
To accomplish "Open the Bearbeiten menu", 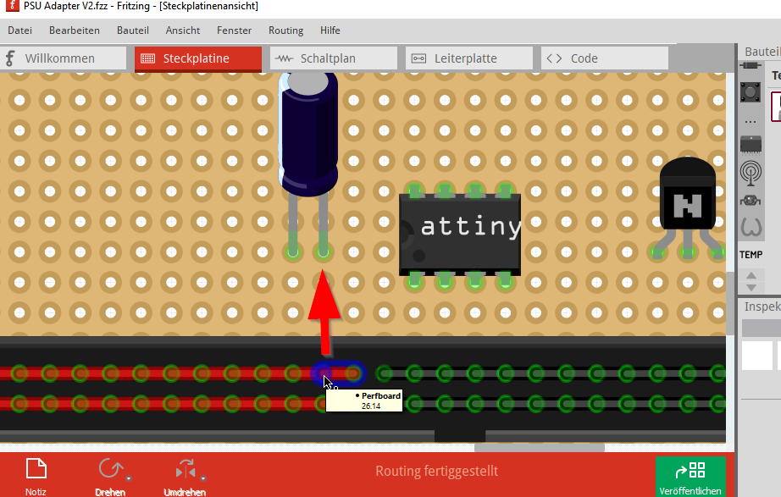I will click(75, 30).
